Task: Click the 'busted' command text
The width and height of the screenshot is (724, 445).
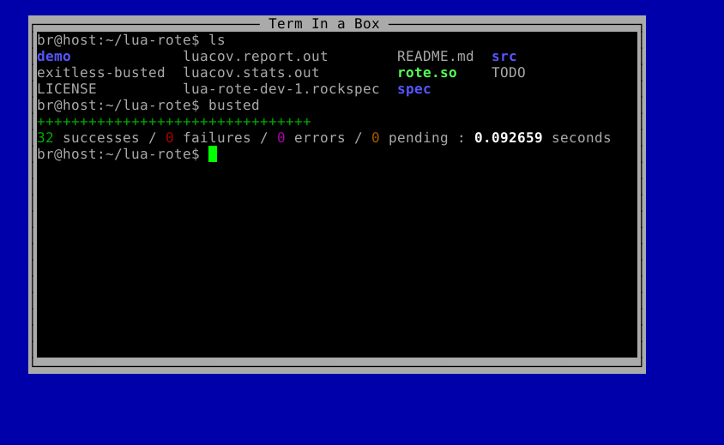Action: click(233, 105)
